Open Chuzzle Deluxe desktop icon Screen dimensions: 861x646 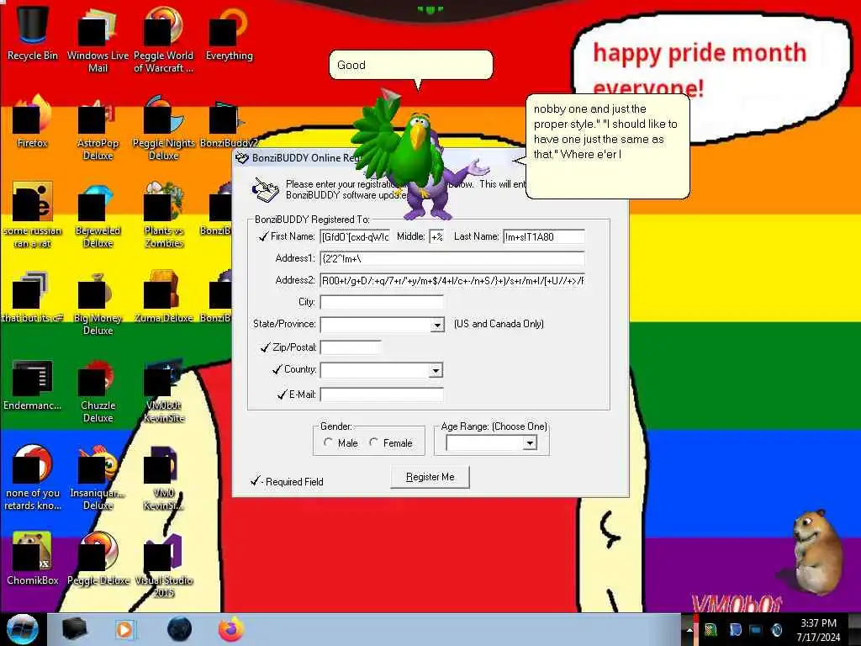click(98, 390)
